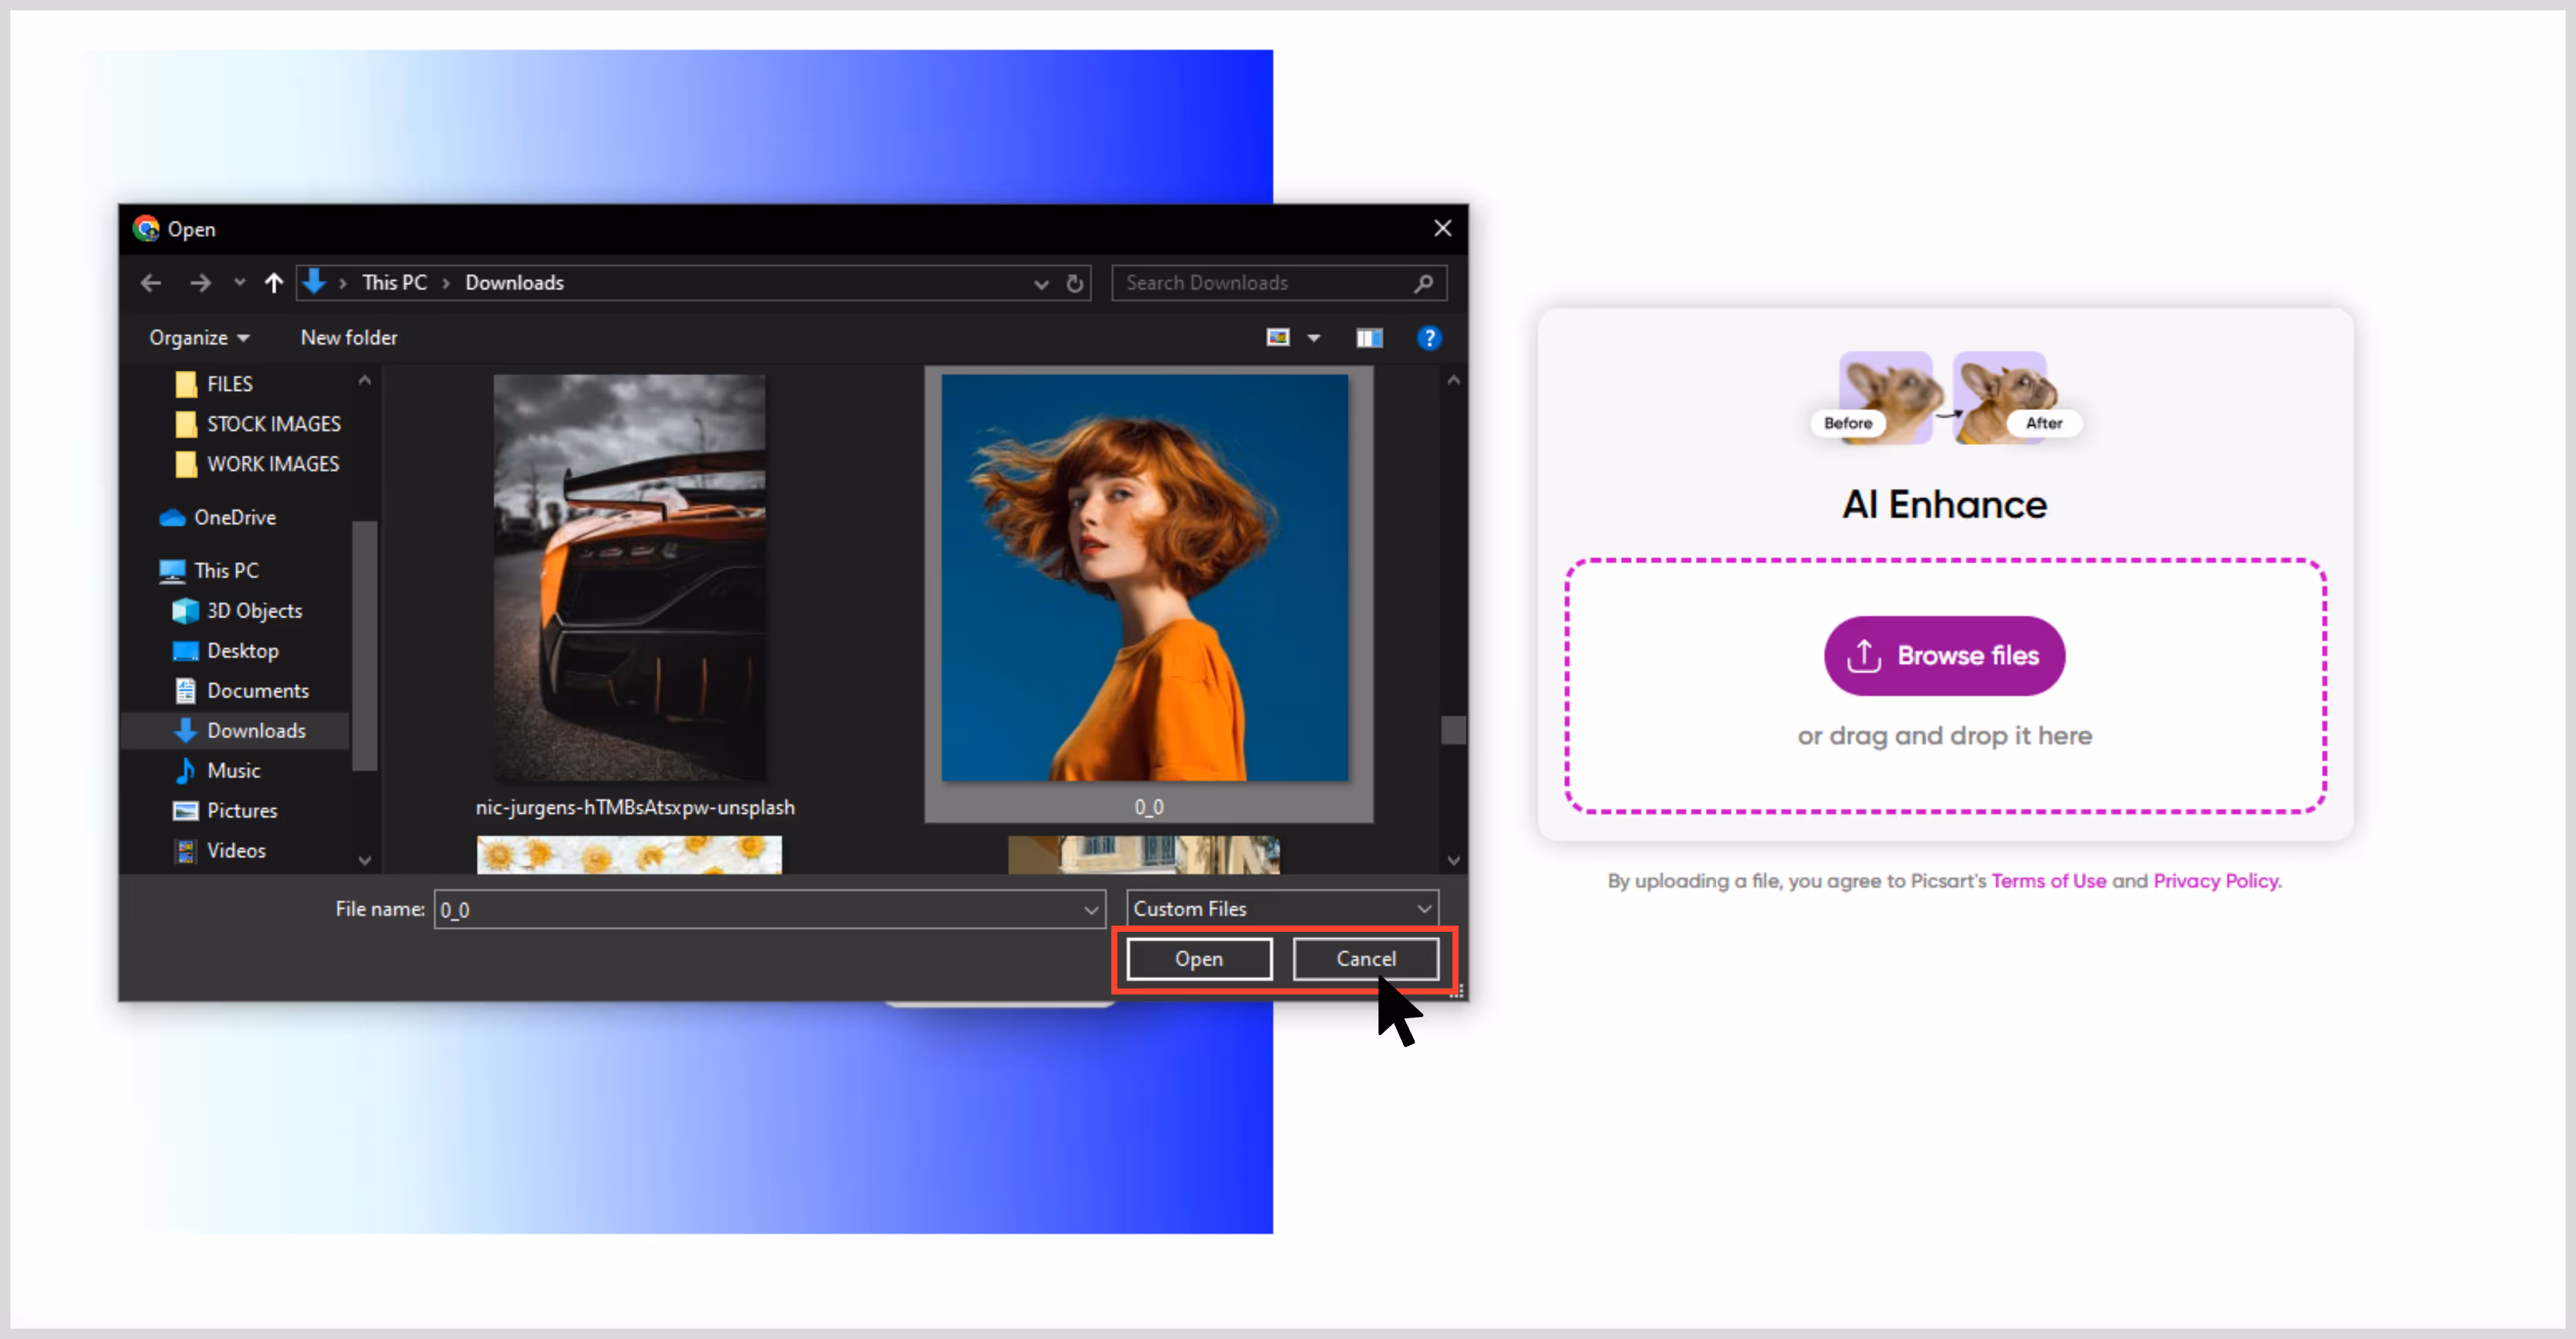Click the sidebar scroll down arrow
The width and height of the screenshot is (2576, 1339).
(364, 860)
